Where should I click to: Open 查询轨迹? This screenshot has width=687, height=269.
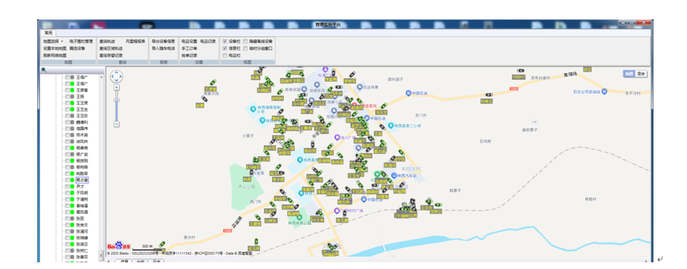107,41
